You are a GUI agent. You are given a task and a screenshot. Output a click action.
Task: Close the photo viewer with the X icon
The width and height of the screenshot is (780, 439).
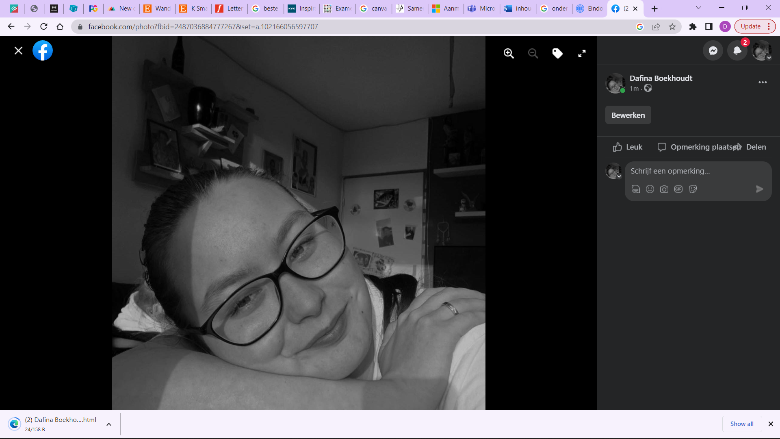(18, 51)
